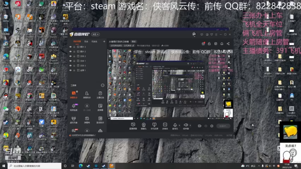Switch to the first orange scene tab

(77, 41)
